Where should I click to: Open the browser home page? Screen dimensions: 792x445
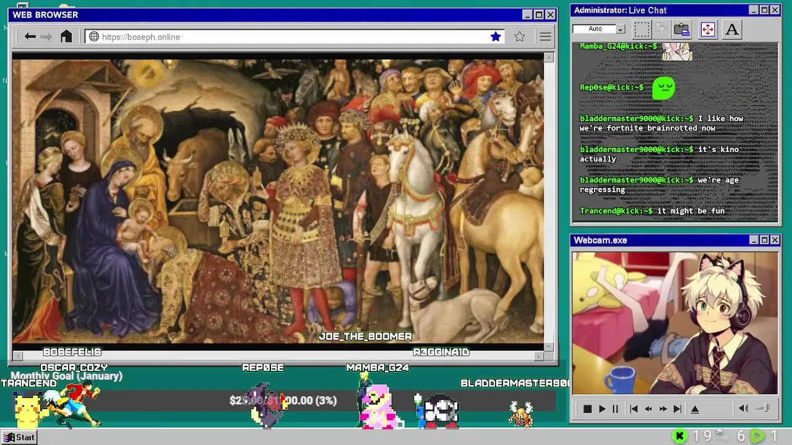[x=66, y=36]
